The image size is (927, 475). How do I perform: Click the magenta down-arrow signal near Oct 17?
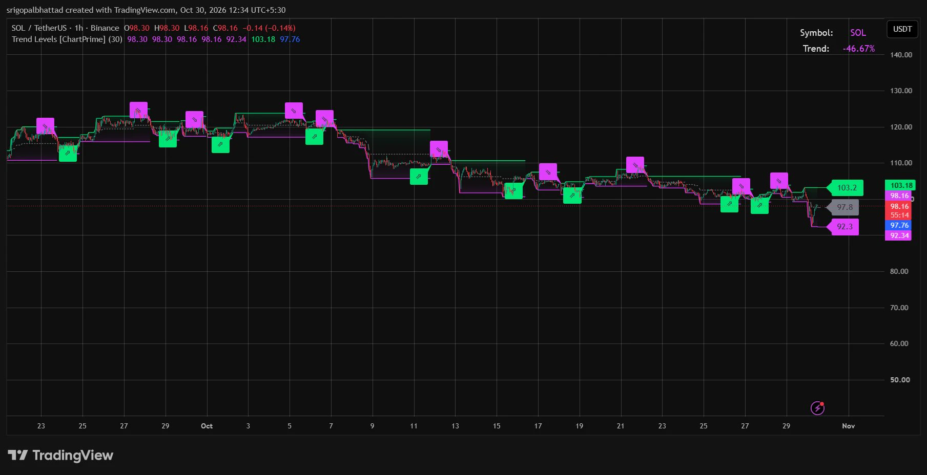(x=548, y=172)
